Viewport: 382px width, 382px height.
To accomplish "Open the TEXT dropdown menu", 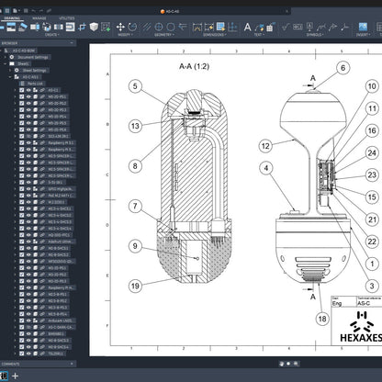I will 259,35.
